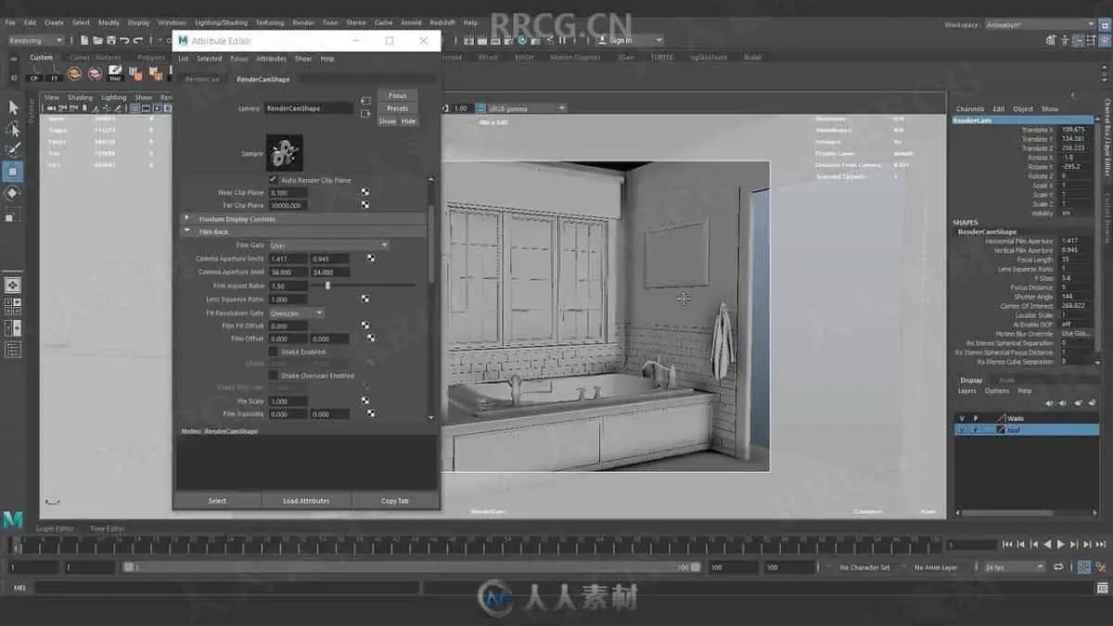1113x626 pixels.
Task: Open the Channels menu in the Channel Box
Action: [x=969, y=109]
